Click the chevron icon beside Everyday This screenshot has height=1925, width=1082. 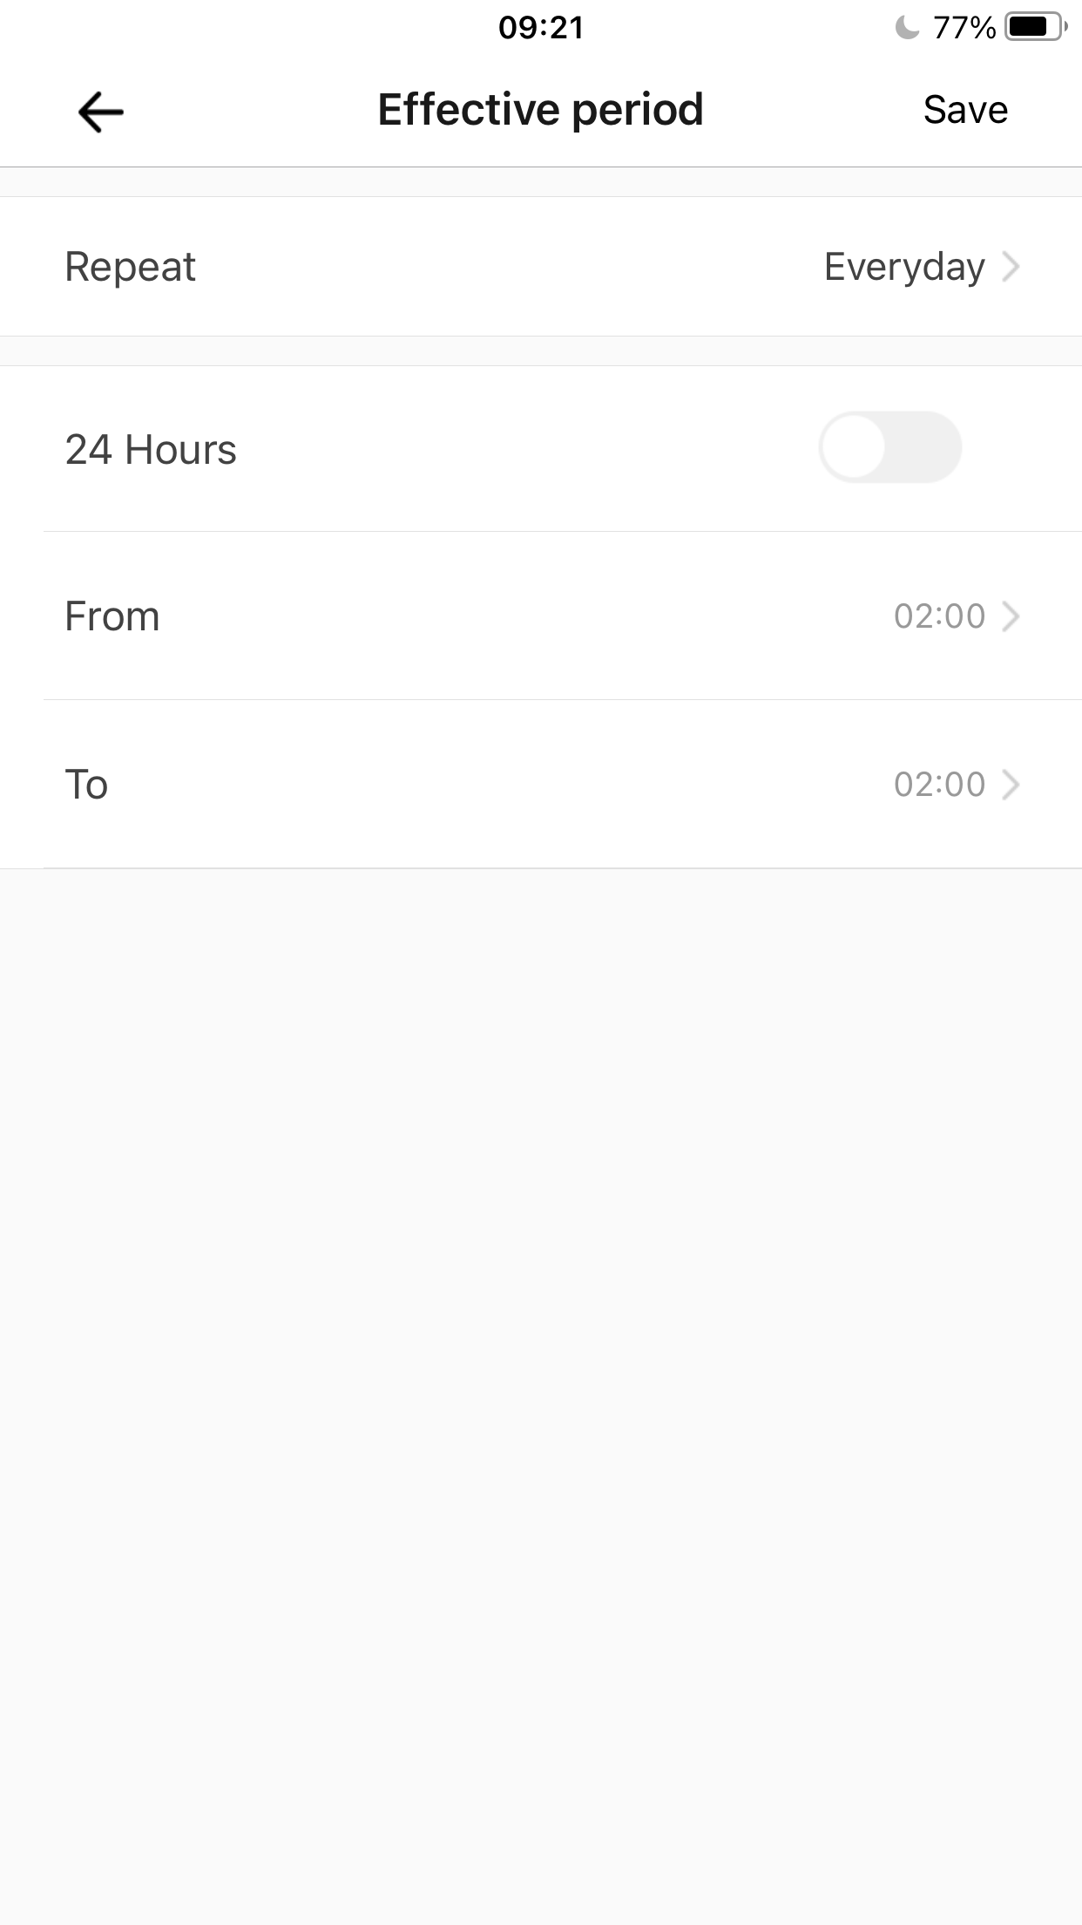(1011, 267)
